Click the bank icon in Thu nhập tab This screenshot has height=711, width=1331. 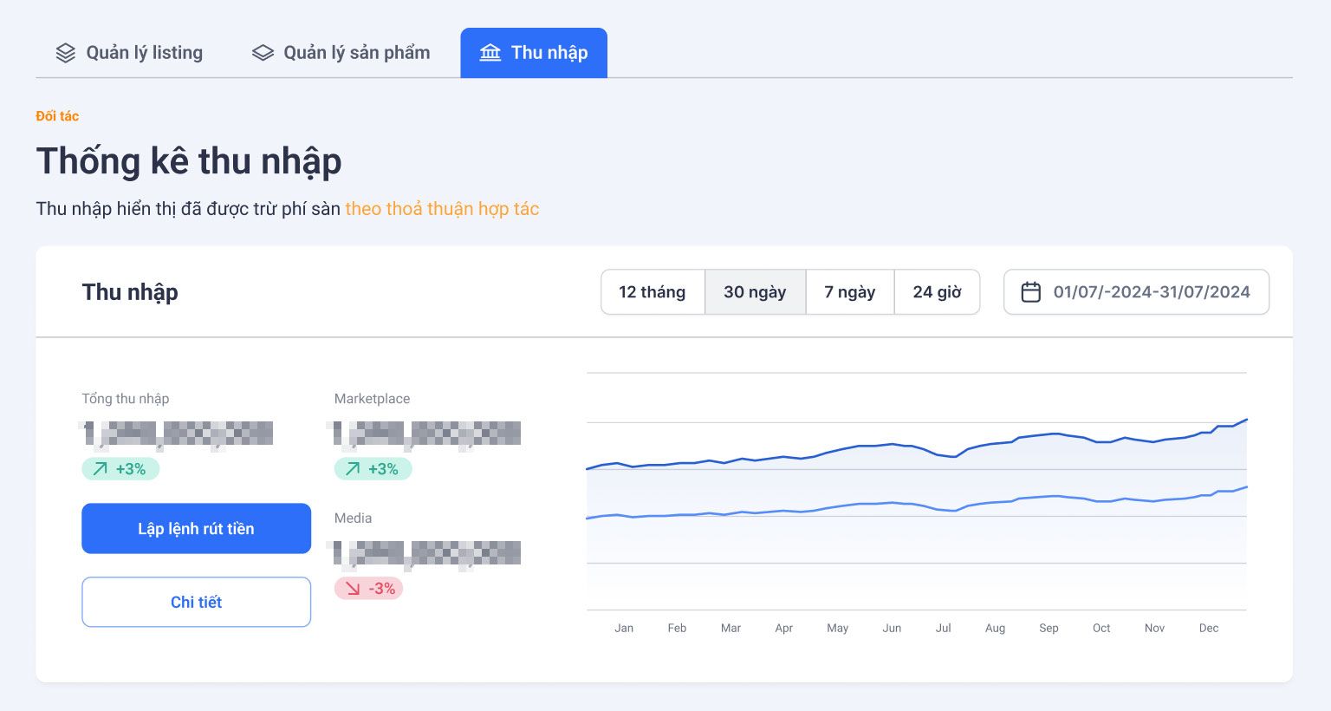click(x=490, y=53)
